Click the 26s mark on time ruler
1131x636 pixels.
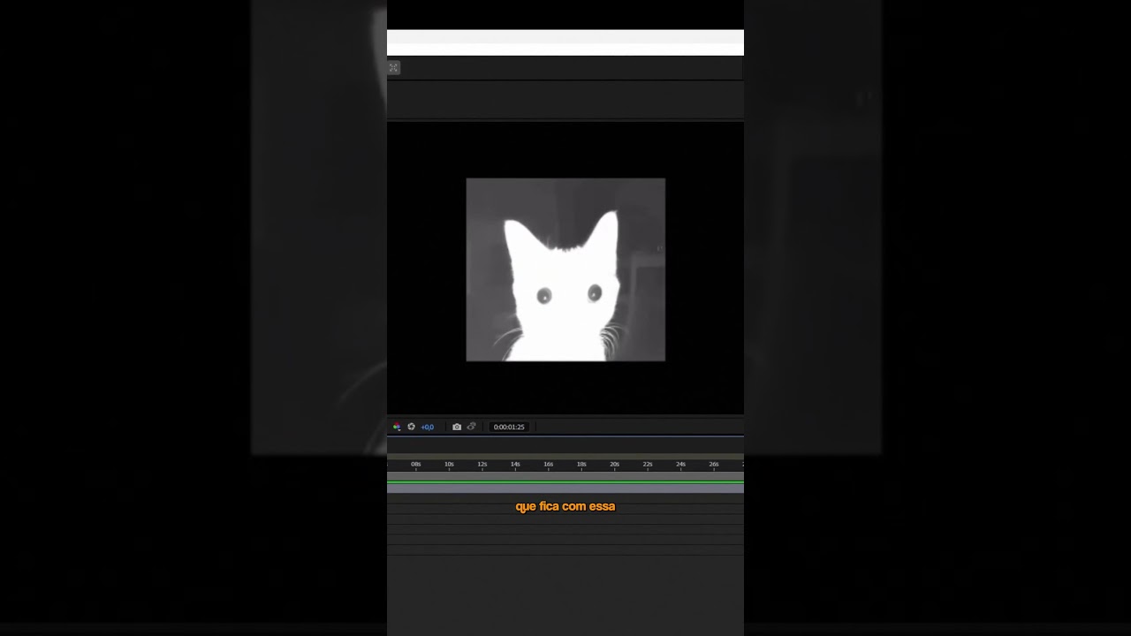pos(714,464)
